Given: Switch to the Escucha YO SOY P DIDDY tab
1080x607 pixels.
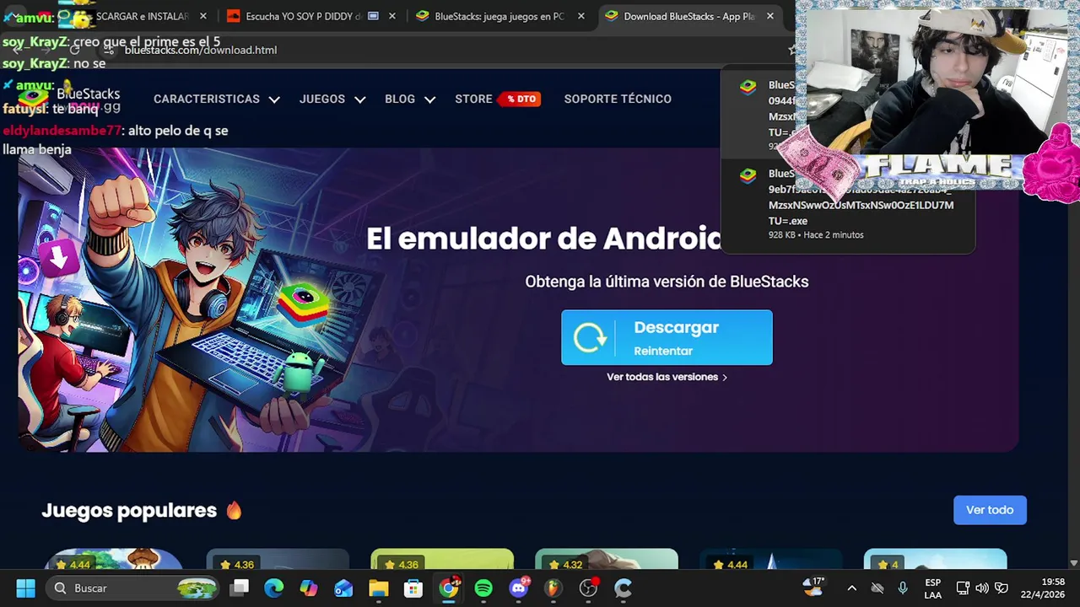Looking at the screenshot, I should click(x=303, y=16).
